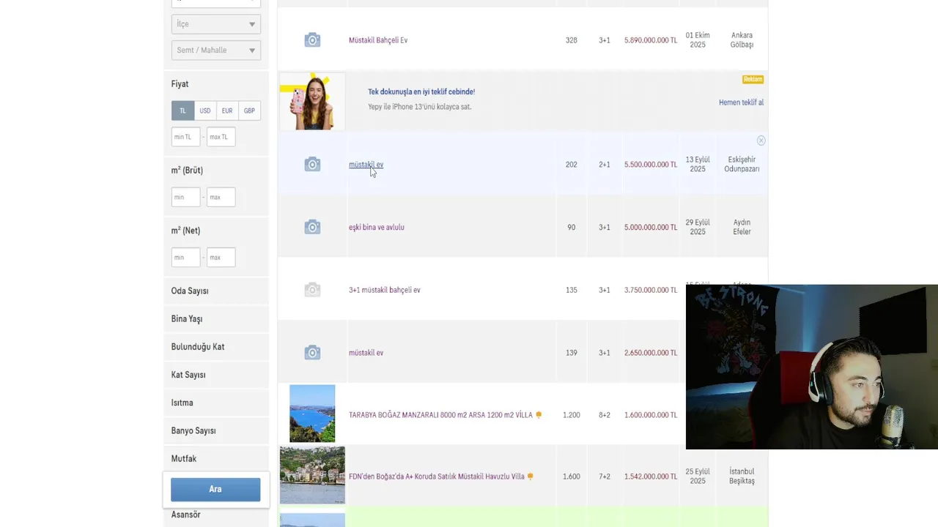Open the hovered müstakil ev listing, 202 m²
The height and width of the screenshot is (527, 938).
(366, 165)
